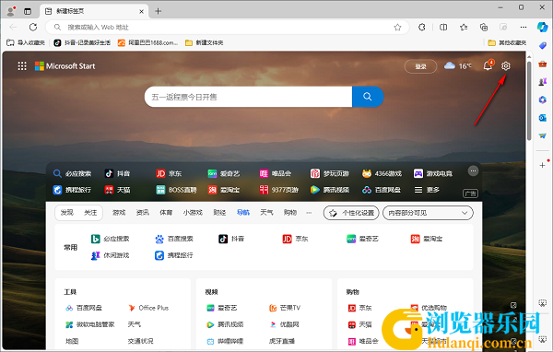Open the 优酷网 link
The width and height of the screenshot is (553, 352).
[285, 324]
